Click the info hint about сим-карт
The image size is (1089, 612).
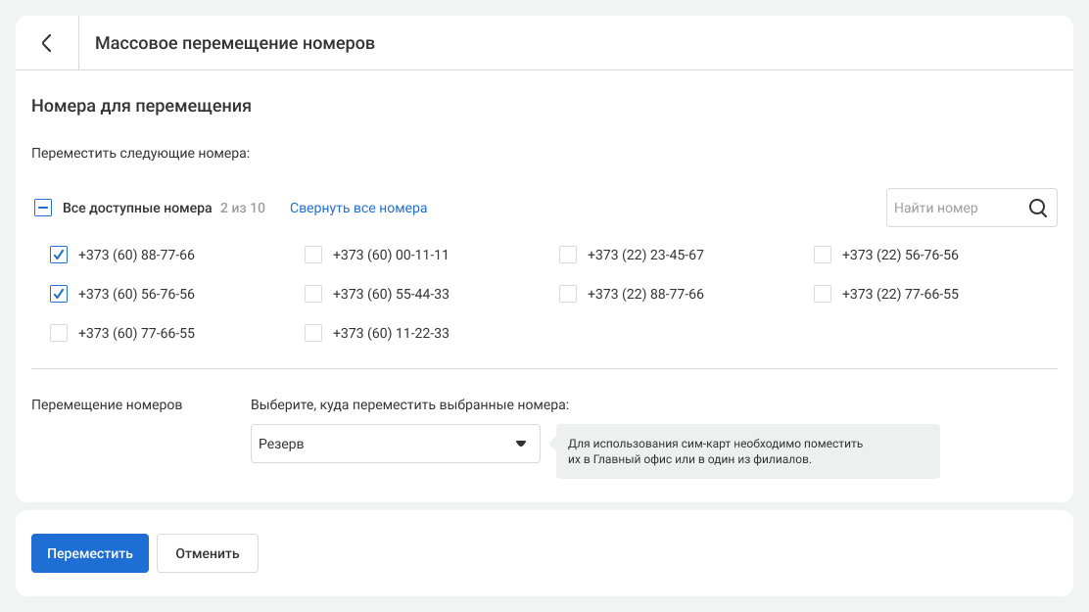pos(747,451)
